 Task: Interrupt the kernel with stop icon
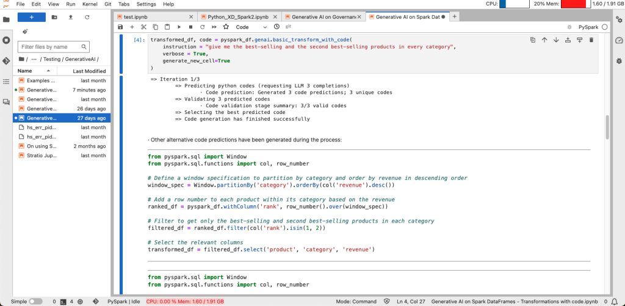point(190,27)
